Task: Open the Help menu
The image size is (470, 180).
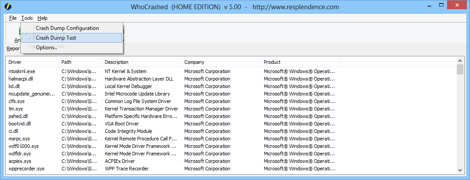Action: coord(42,18)
